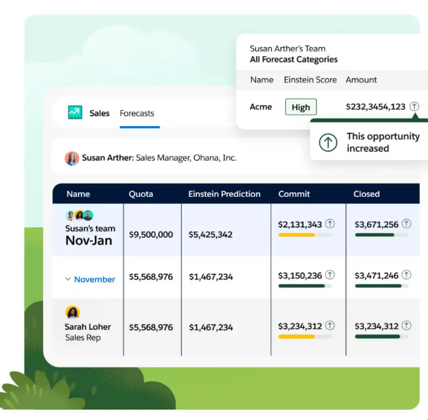Image resolution: width=428 pixels, height=420 pixels.
Task: Open the November link
Action: [x=95, y=279]
